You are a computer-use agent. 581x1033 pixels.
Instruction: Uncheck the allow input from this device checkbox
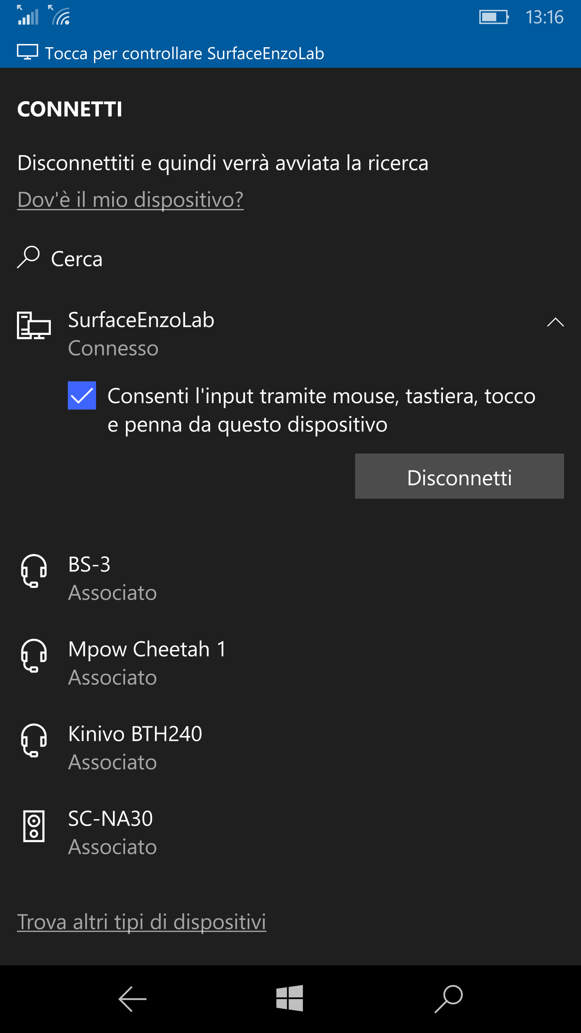(x=82, y=395)
